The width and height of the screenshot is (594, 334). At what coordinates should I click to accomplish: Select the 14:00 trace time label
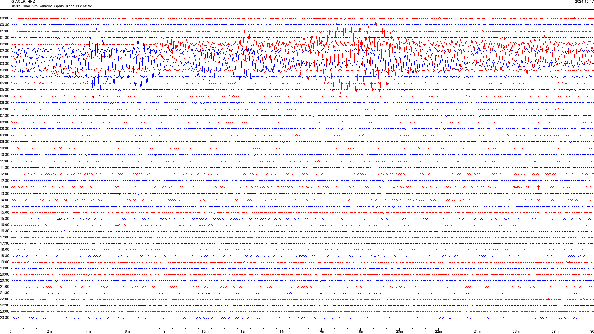tap(5, 200)
